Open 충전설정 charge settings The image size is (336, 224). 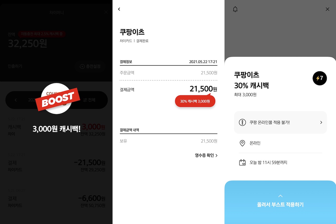(x=90, y=67)
